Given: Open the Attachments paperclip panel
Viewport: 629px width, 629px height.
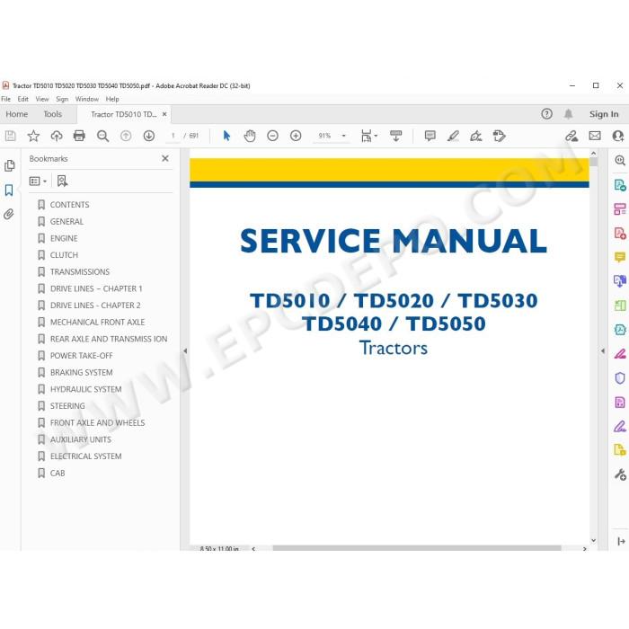Looking at the screenshot, I should [x=9, y=214].
